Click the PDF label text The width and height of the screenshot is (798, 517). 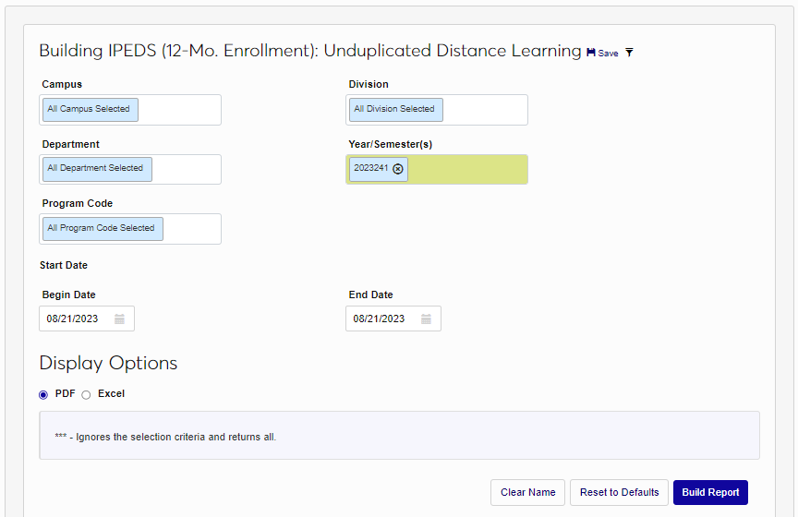click(66, 394)
